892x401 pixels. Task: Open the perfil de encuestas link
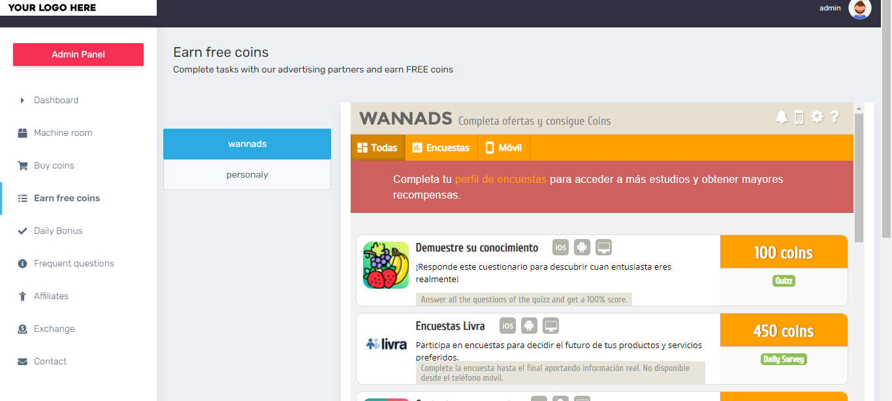coord(501,179)
